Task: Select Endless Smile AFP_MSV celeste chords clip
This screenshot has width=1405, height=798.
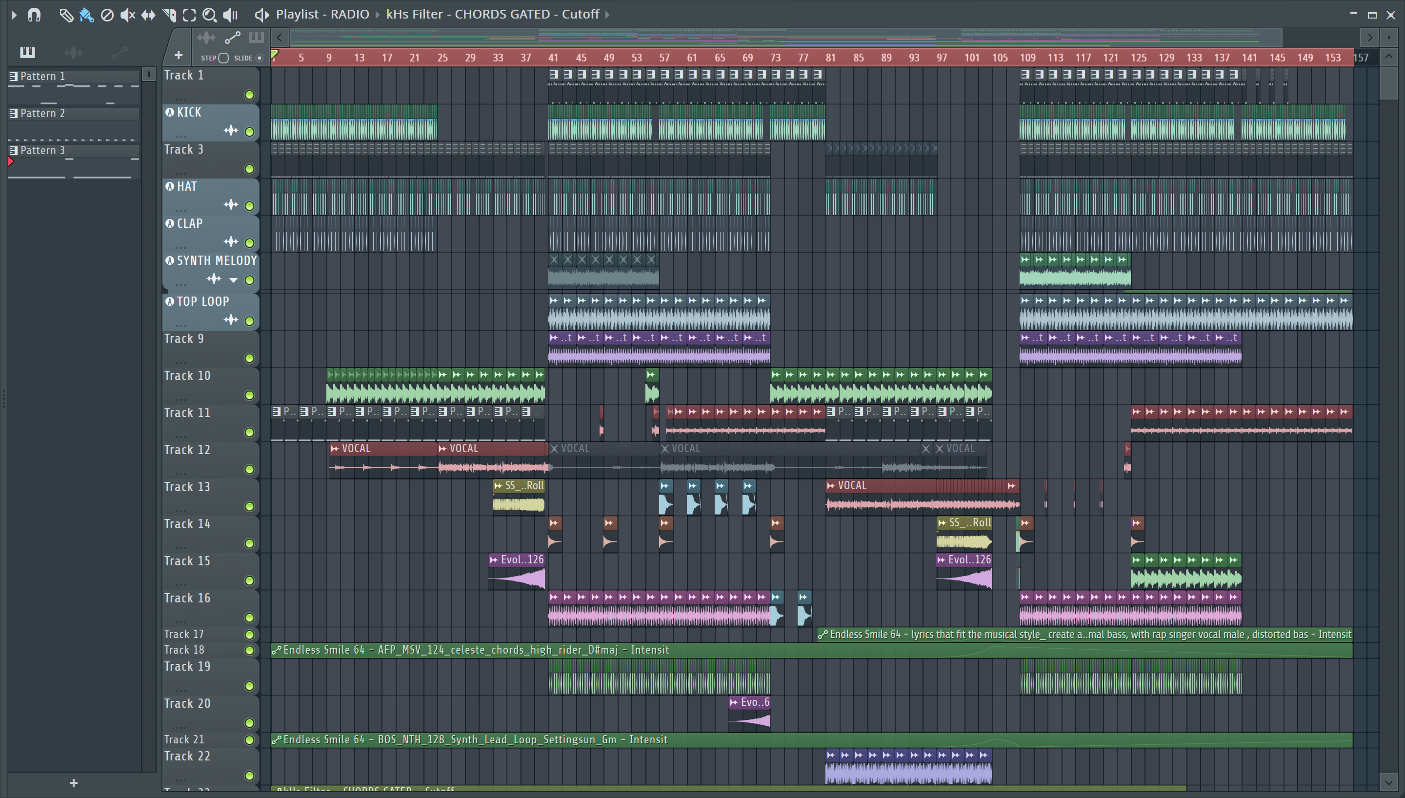Action: tap(811, 650)
